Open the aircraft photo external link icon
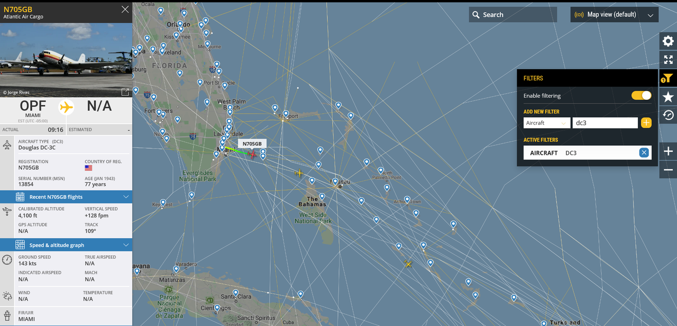Screen dimensions: 677x326 (125, 92)
